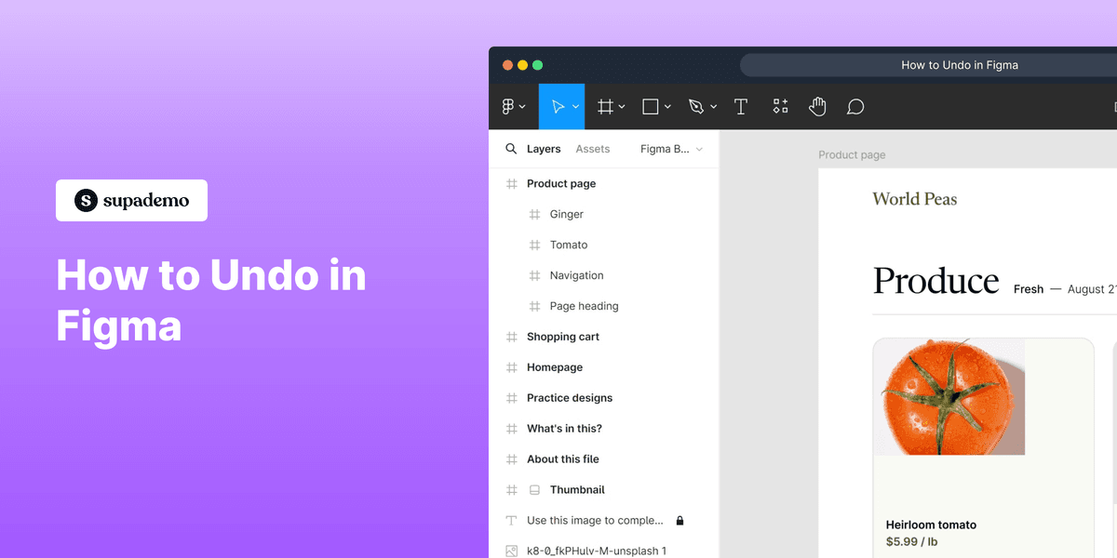Open the Resources and plugins tool
1117x558 pixels.
click(x=780, y=106)
